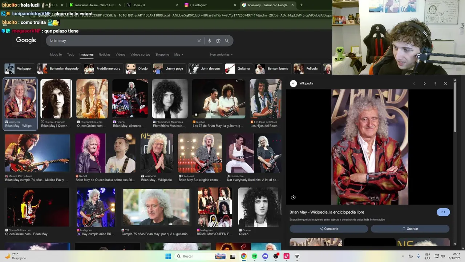Open Wikipedia source favicon in preview header
This screenshot has height=262, width=465.
point(293,84)
